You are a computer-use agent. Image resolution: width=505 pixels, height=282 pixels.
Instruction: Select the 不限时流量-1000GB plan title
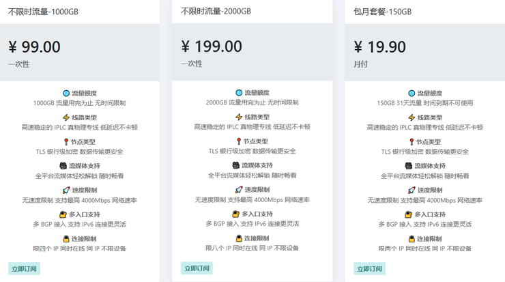tap(43, 12)
